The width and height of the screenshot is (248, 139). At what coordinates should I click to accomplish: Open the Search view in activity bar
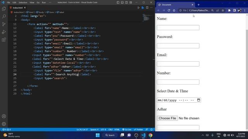[x=4, y=16]
